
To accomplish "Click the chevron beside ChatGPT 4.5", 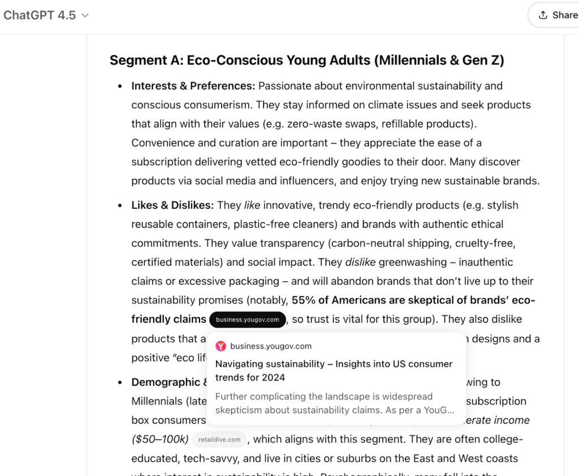I will pyautogui.click(x=85, y=16).
